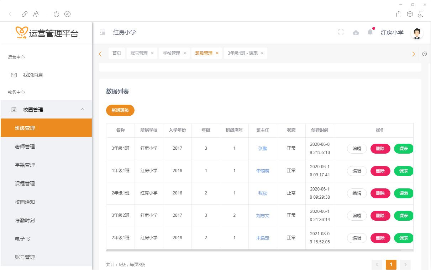
Task: Collapse the 校园管理 submenu chevron
Action: [x=83, y=109]
